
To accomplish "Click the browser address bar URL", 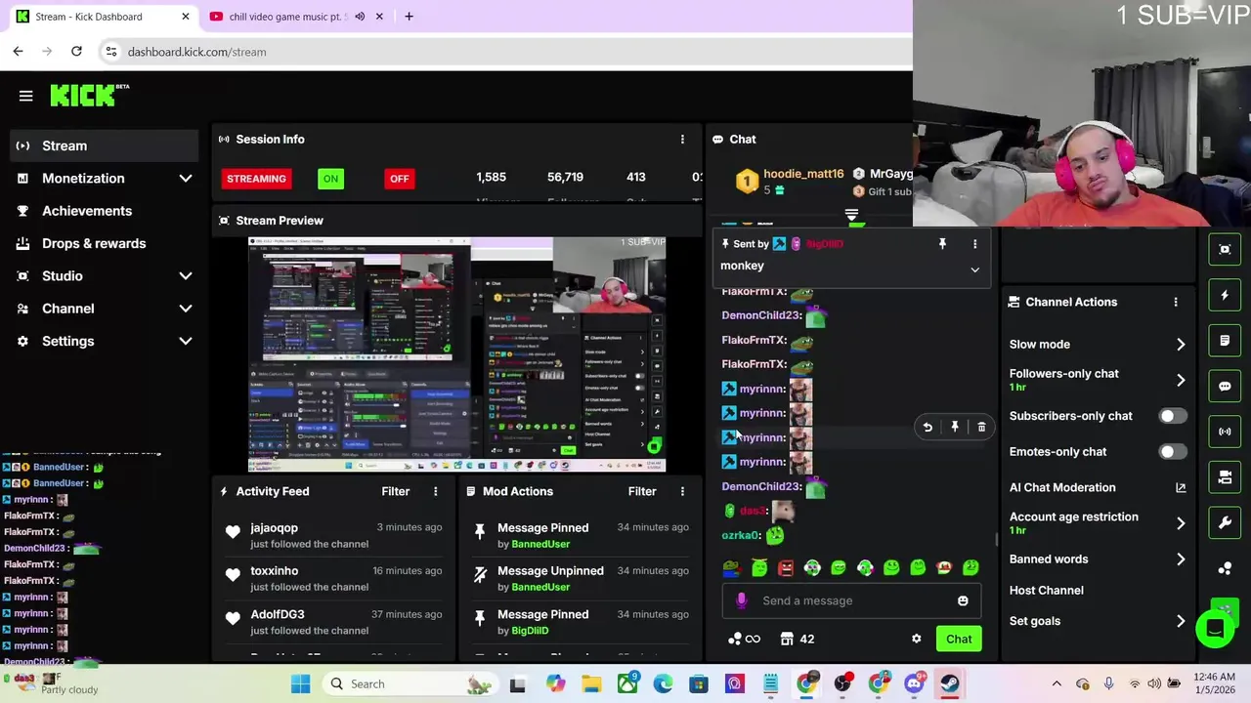I will [x=196, y=52].
